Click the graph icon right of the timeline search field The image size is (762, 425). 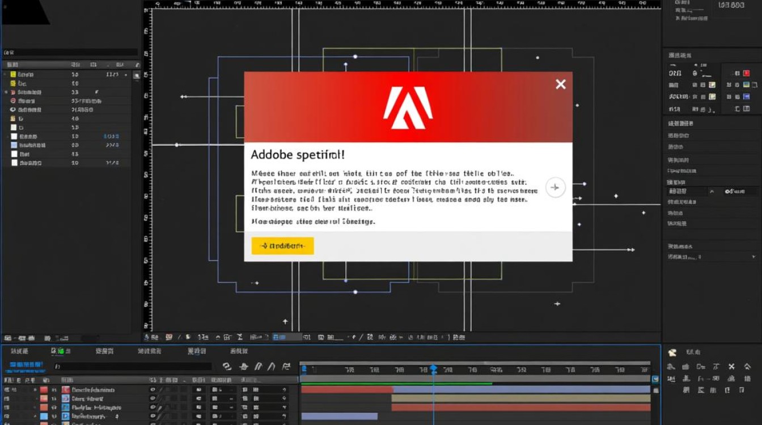[286, 367]
